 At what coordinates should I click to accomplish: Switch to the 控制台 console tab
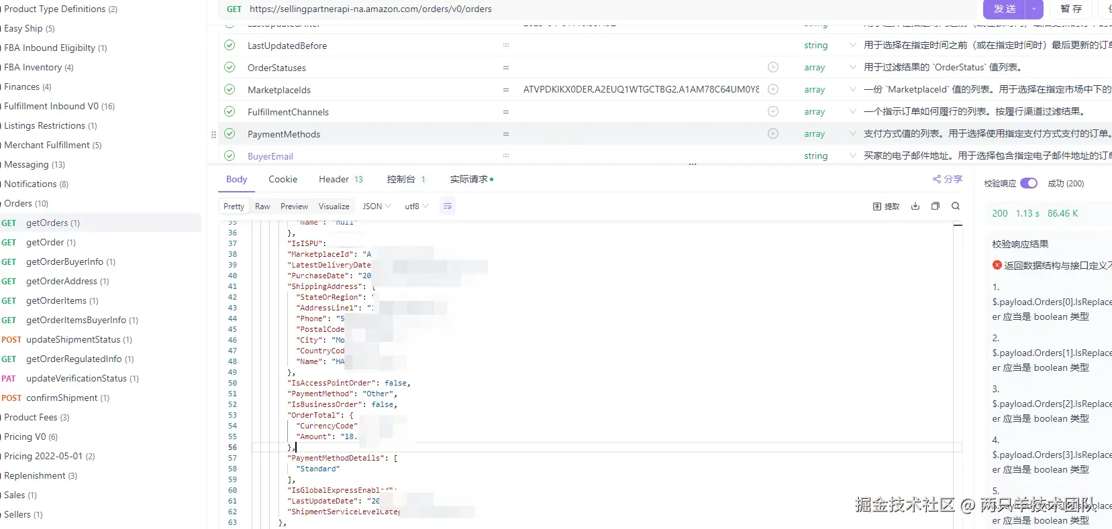[x=406, y=179]
